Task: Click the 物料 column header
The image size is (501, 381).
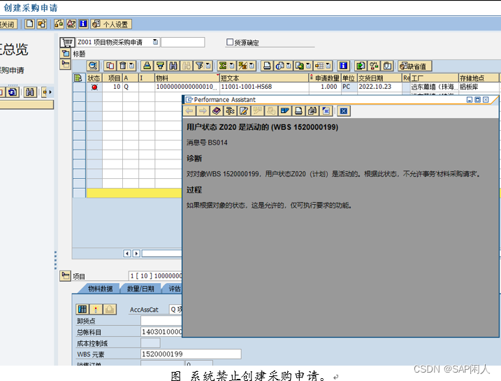Action: (187, 78)
